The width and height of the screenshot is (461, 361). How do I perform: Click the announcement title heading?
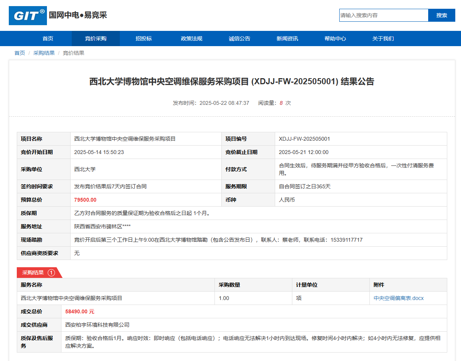pos(232,82)
